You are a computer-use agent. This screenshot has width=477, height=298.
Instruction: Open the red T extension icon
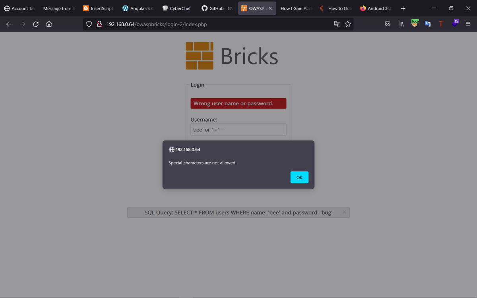click(x=441, y=24)
